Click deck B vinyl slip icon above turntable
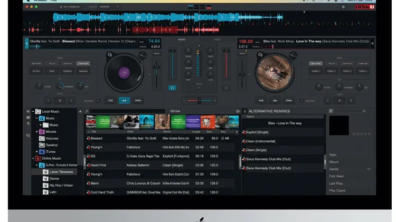The image size is (396, 222). (x=260, y=54)
